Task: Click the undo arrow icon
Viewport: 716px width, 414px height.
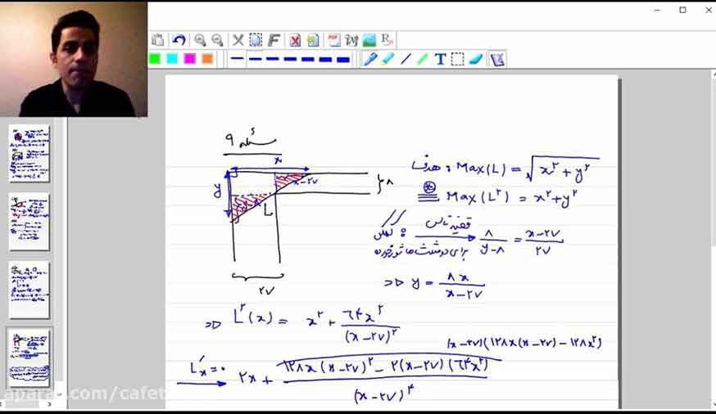Action: click(x=179, y=40)
